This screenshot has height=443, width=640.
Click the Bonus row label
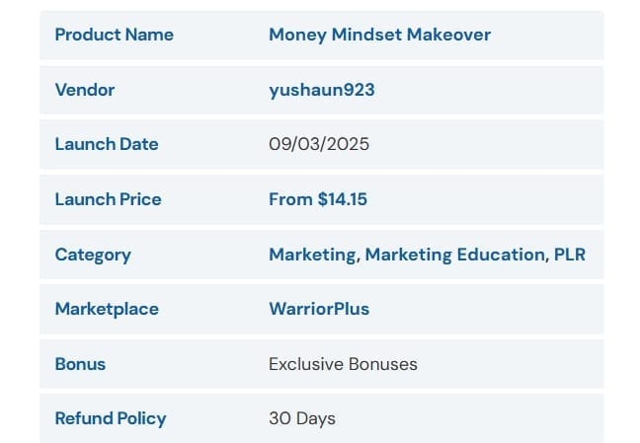click(x=80, y=364)
